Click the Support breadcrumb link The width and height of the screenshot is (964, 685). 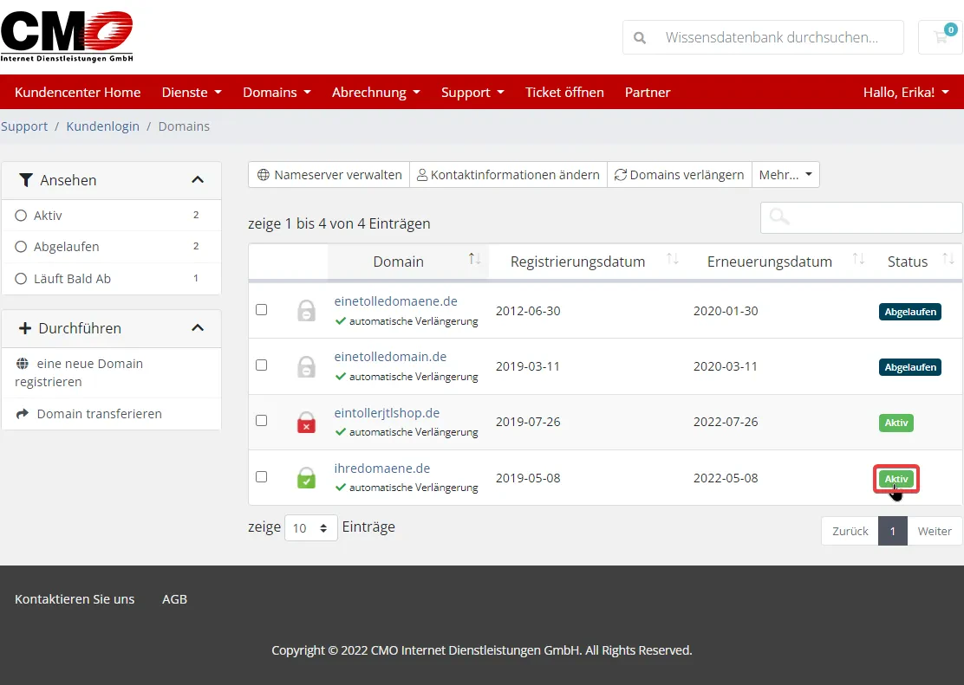tap(24, 126)
